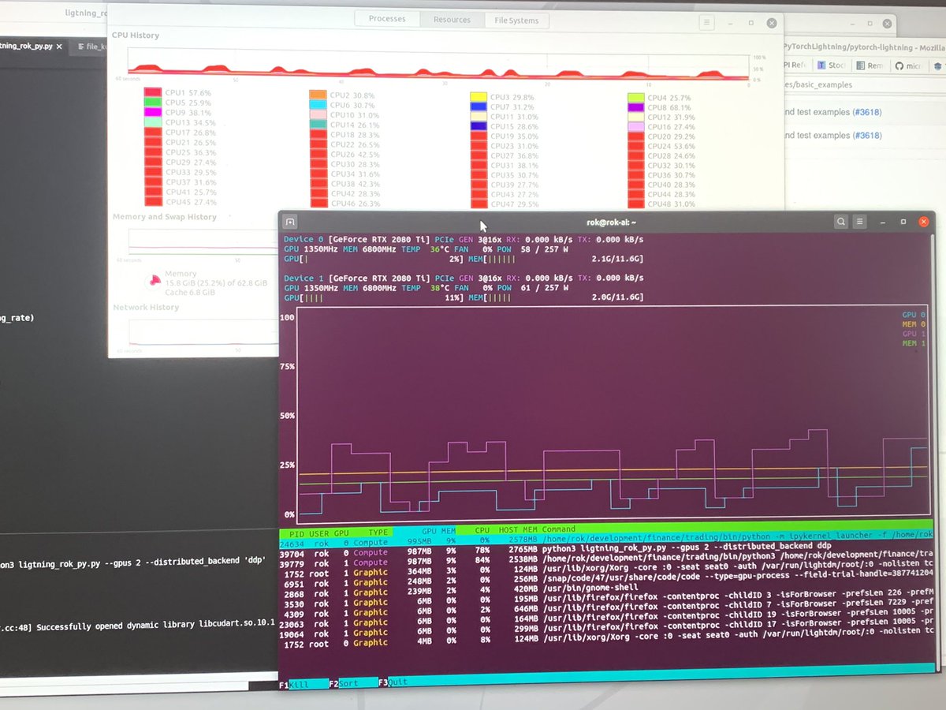Pick color for CPU2 orange swatch

318,95
